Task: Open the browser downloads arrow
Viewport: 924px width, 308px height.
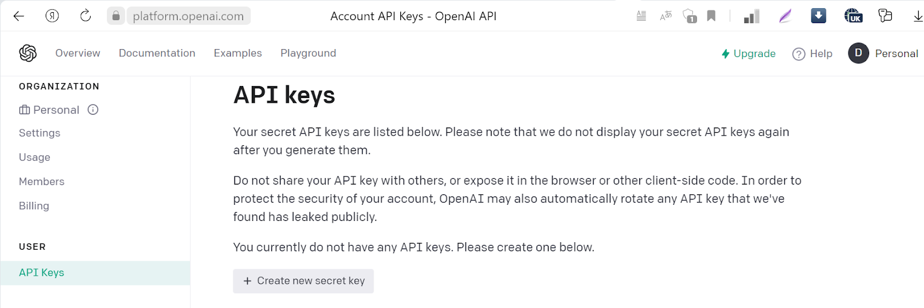Action: click(918, 16)
